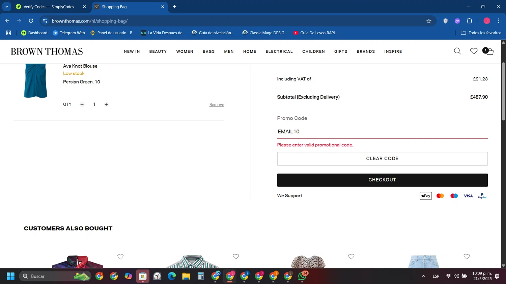Image resolution: width=506 pixels, height=284 pixels.
Task: Open the GIFTS menu
Action: click(x=341, y=51)
